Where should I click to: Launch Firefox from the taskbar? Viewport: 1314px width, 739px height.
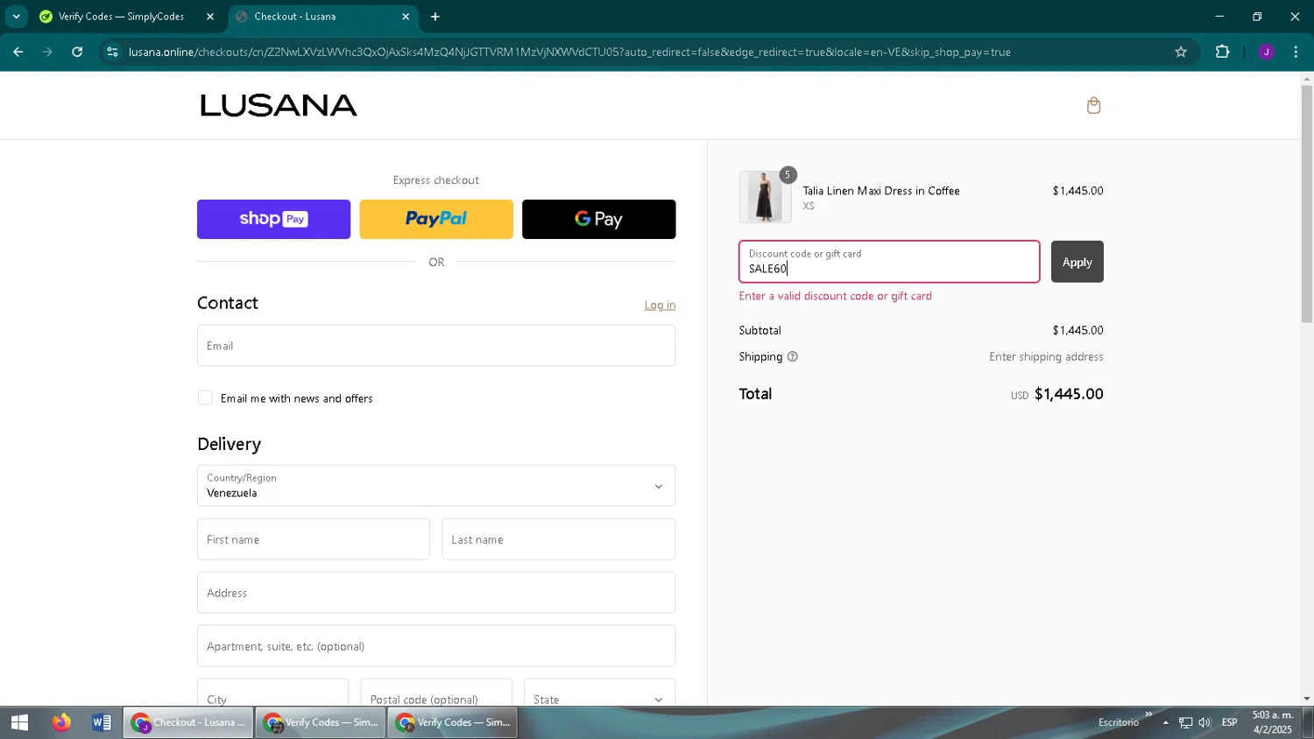(60, 722)
